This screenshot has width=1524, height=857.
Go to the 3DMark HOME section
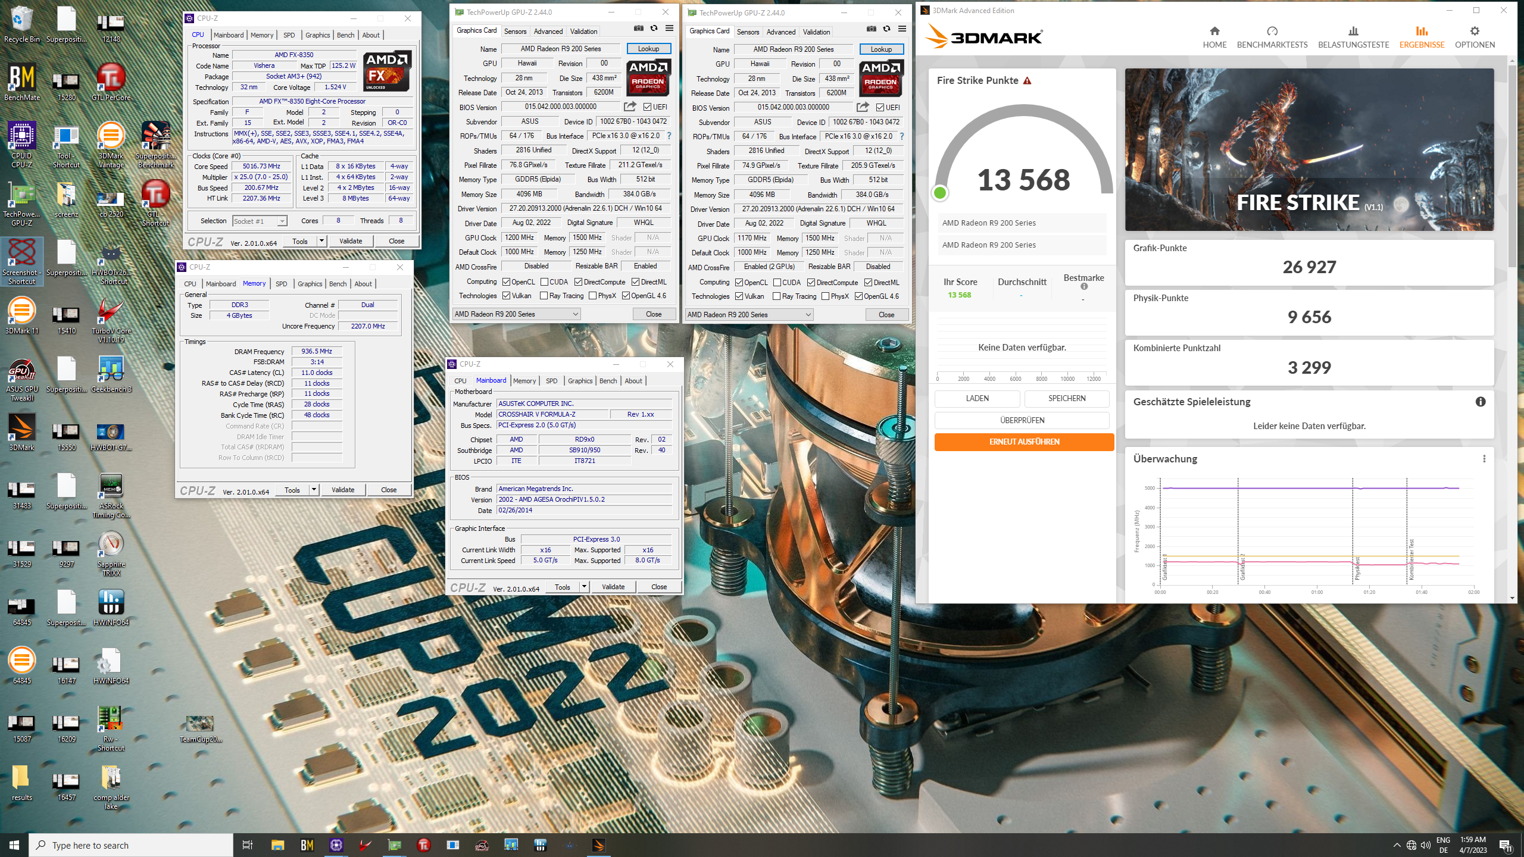1214,37
